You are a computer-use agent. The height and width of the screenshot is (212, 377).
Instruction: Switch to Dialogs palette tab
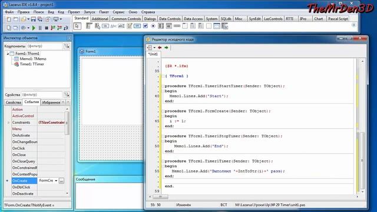point(150,18)
